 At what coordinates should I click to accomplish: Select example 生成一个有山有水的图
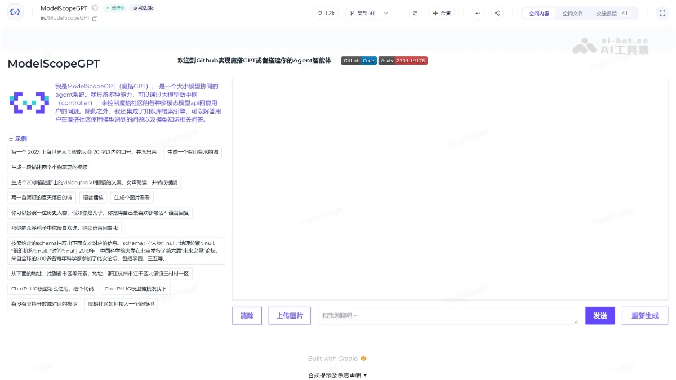pyautogui.click(x=193, y=152)
